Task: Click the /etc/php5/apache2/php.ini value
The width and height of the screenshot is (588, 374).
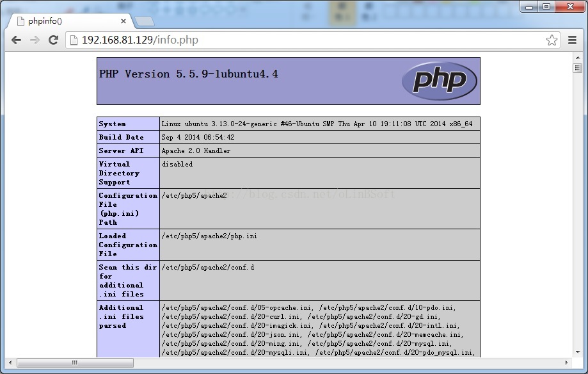Action: (209, 236)
